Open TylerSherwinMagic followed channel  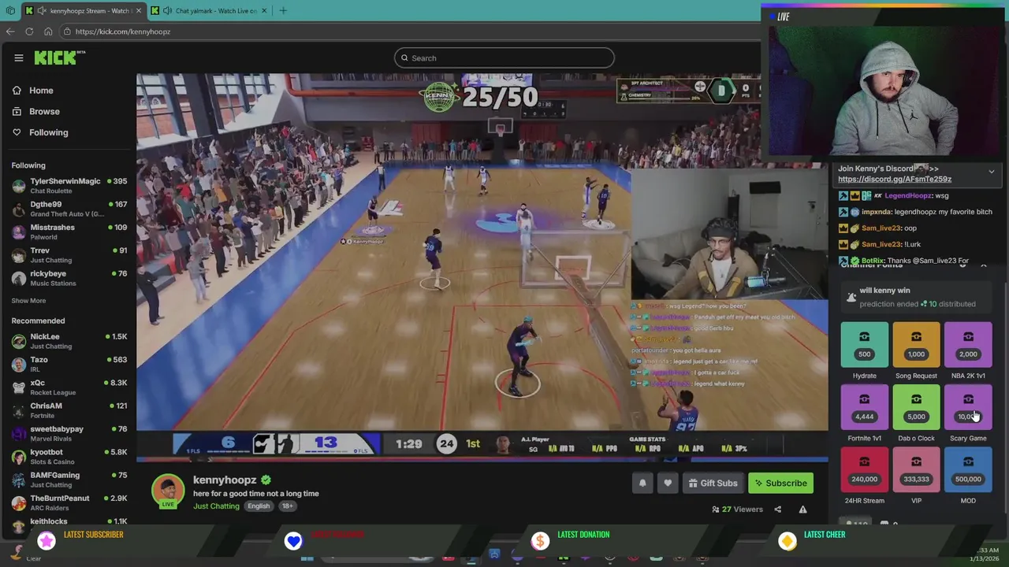pos(69,185)
